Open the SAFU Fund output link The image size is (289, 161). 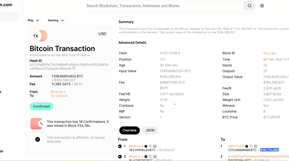[236, 146]
